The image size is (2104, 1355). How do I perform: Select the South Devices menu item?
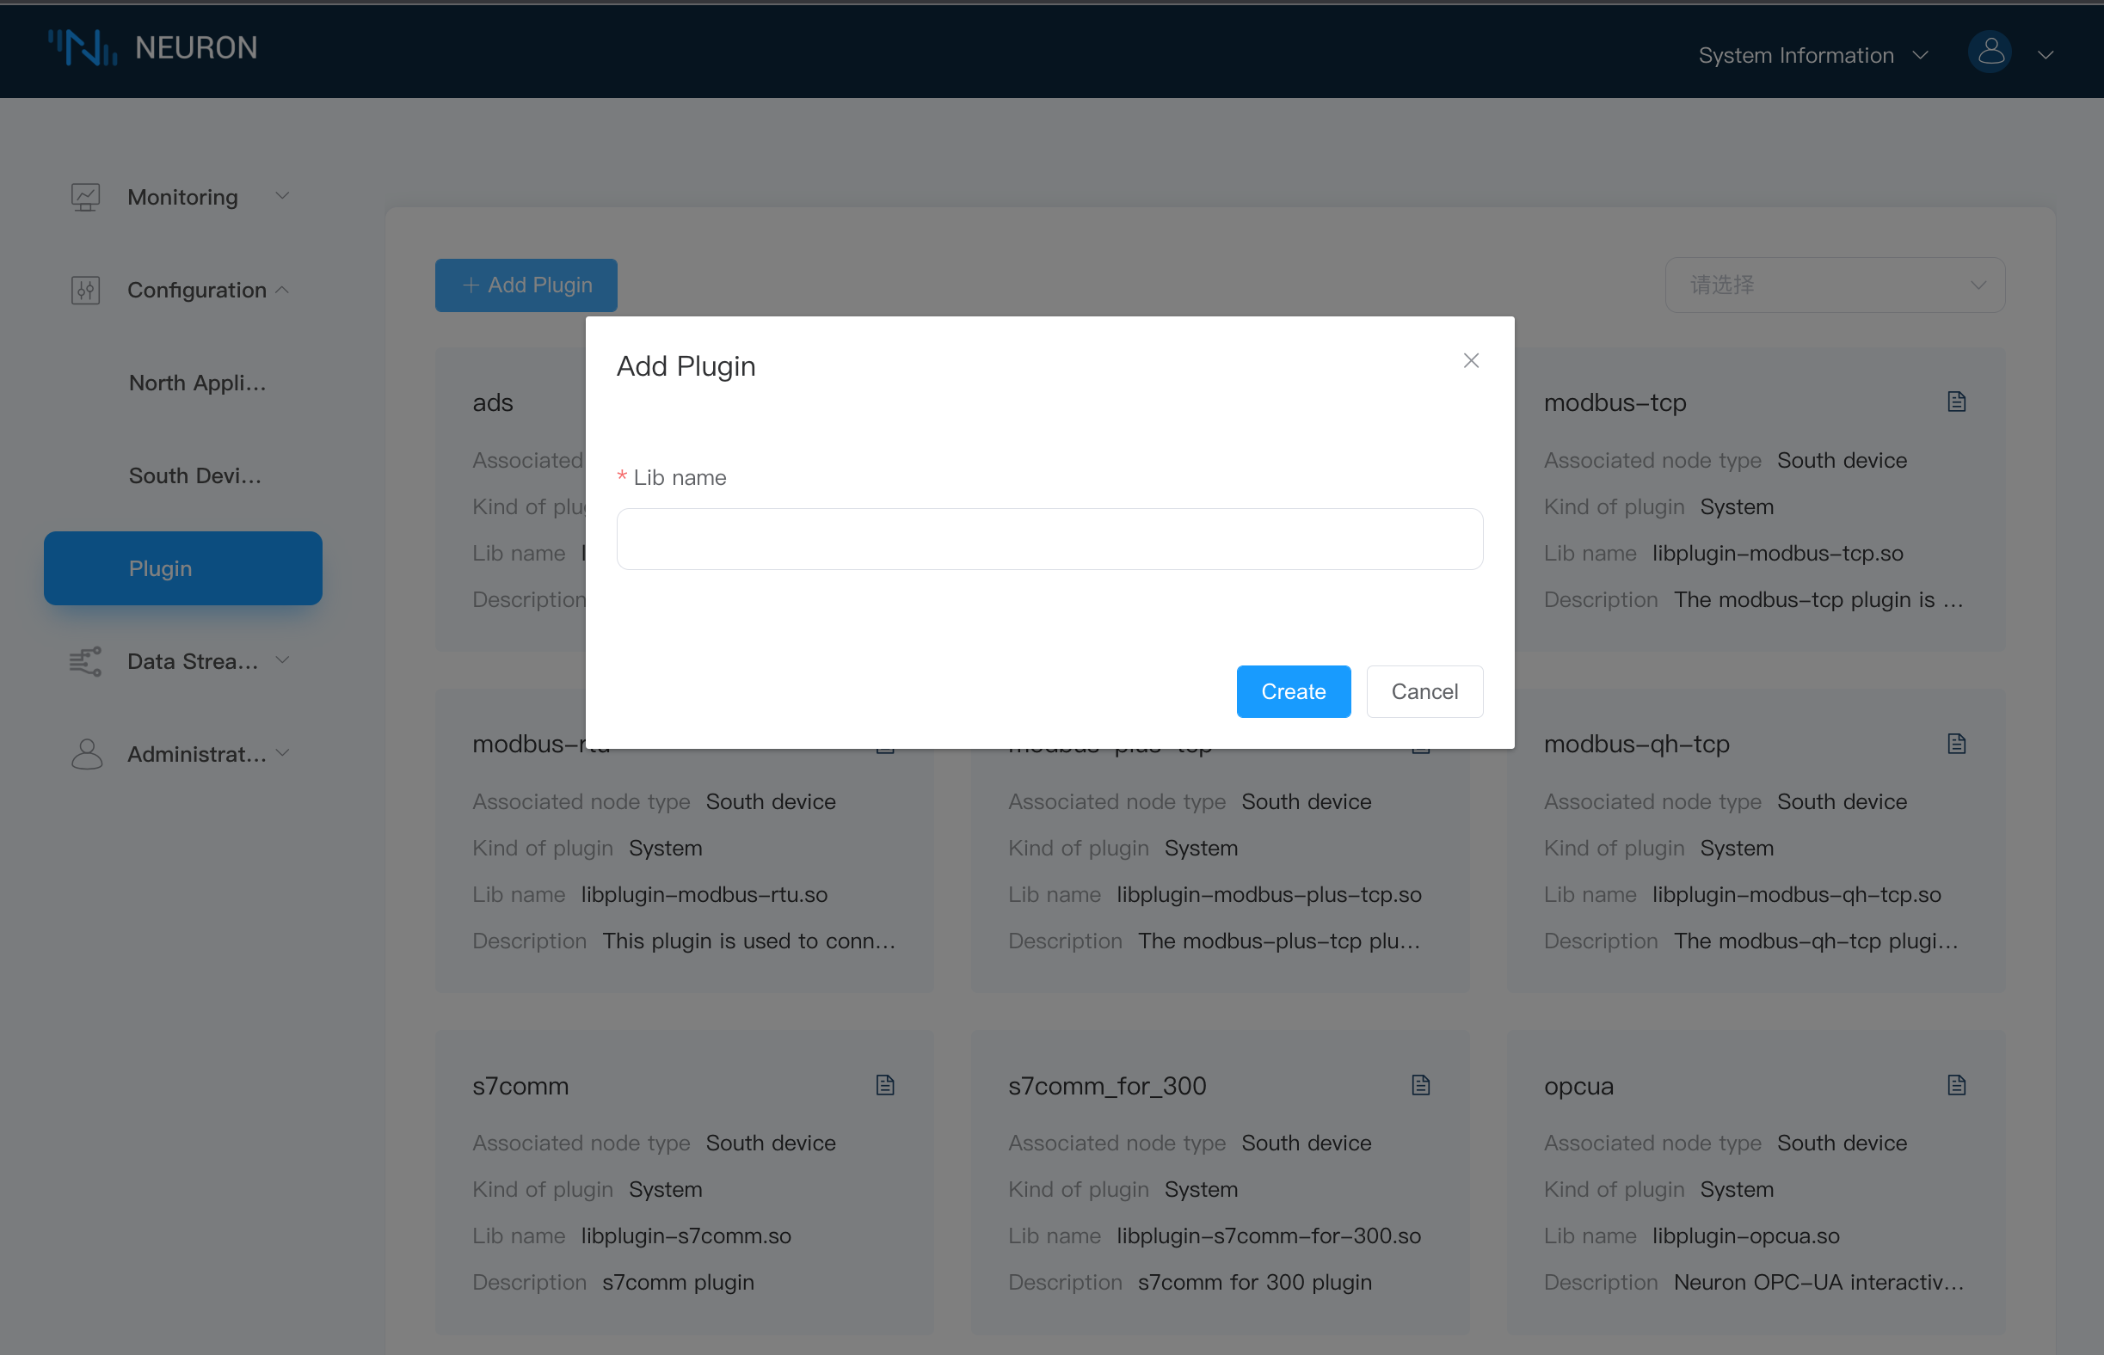pos(196,475)
